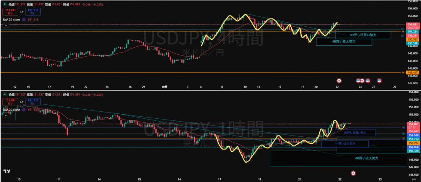Click the economic event marker on the 1-hour chart
The width and height of the screenshot is (421, 182).
point(352,172)
